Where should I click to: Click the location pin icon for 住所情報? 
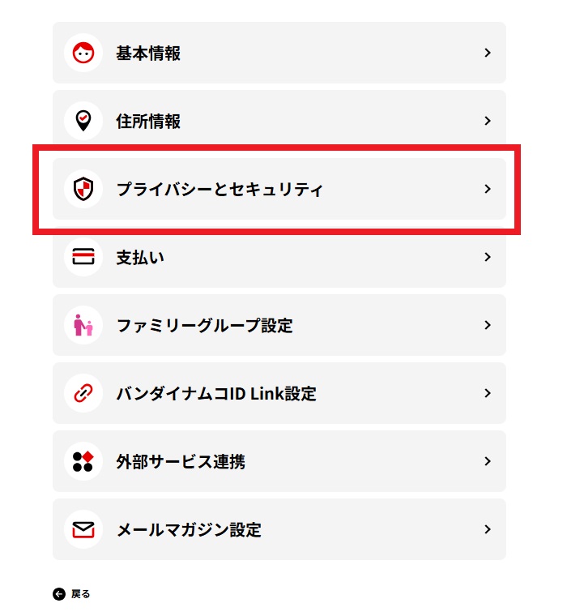pyautogui.click(x=83, y=121)
